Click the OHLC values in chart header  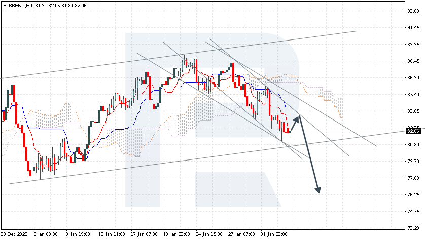click(x=61, y=5)
